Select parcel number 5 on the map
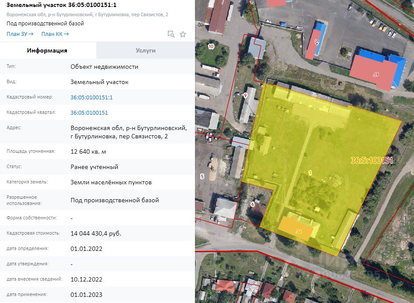 tap(202, 176)
